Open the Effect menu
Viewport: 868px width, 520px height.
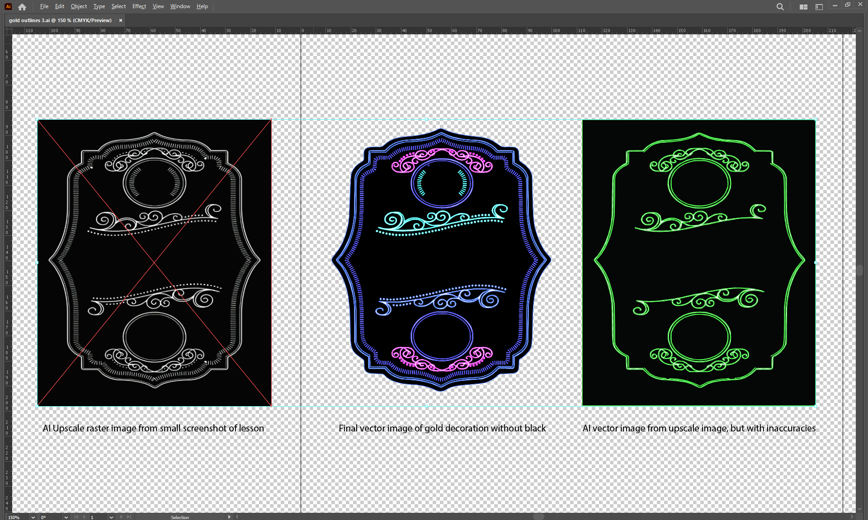[x=139, y=6]
